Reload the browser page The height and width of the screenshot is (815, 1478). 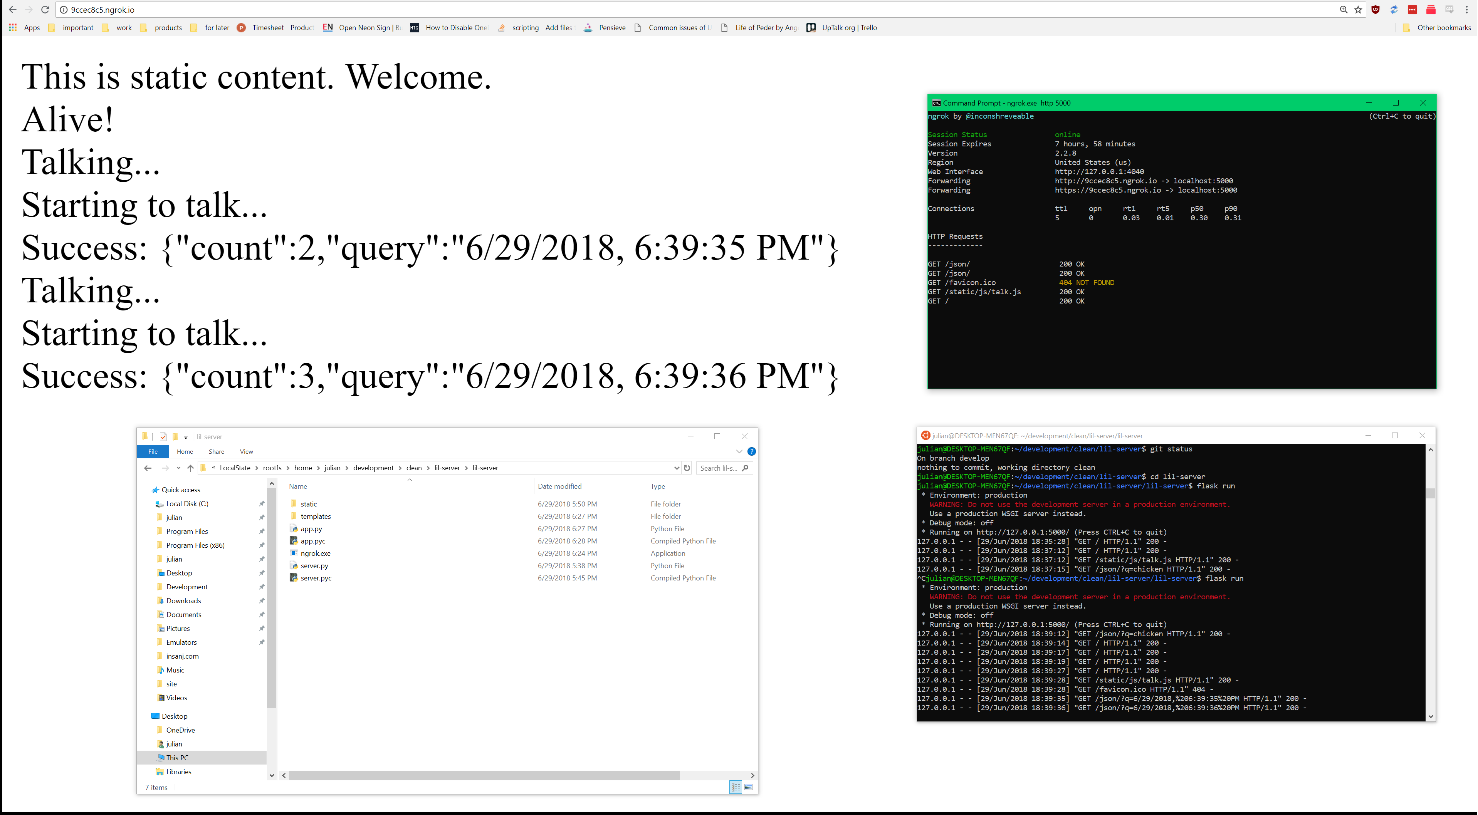(x=45, y=10)
